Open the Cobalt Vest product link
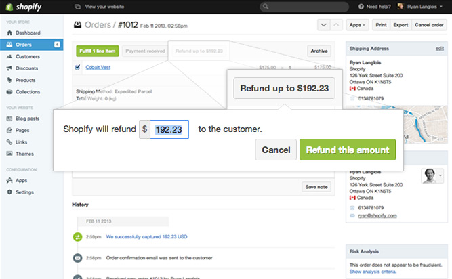The width and height of the screenshot is (452, 279). pyautogui.click(x=98, y=67)
